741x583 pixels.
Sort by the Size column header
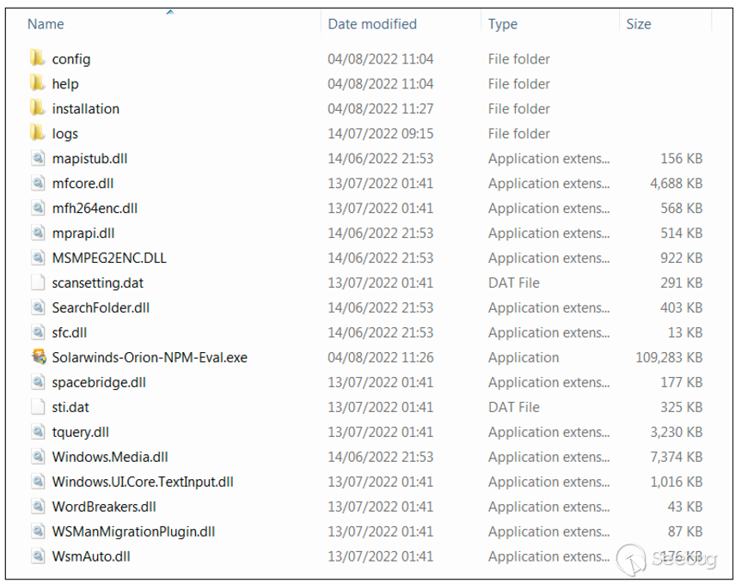tap(639, 24)
